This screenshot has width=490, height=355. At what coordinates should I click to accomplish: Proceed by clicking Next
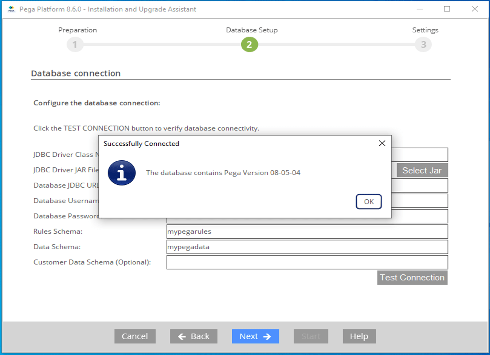(x=255, y=336)
